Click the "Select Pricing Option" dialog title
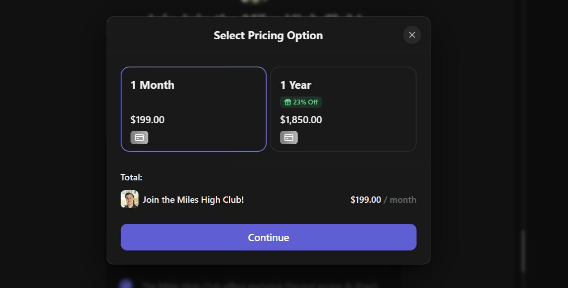 [268, 35]
